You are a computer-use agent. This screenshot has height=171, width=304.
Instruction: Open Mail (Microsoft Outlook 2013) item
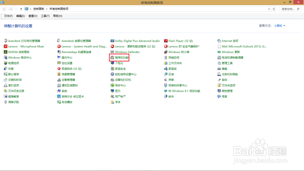point(244,46)
